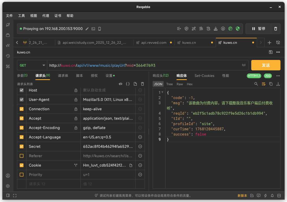Click the new tab plus icon
The image size is (287, 202).
click(270, 42)
